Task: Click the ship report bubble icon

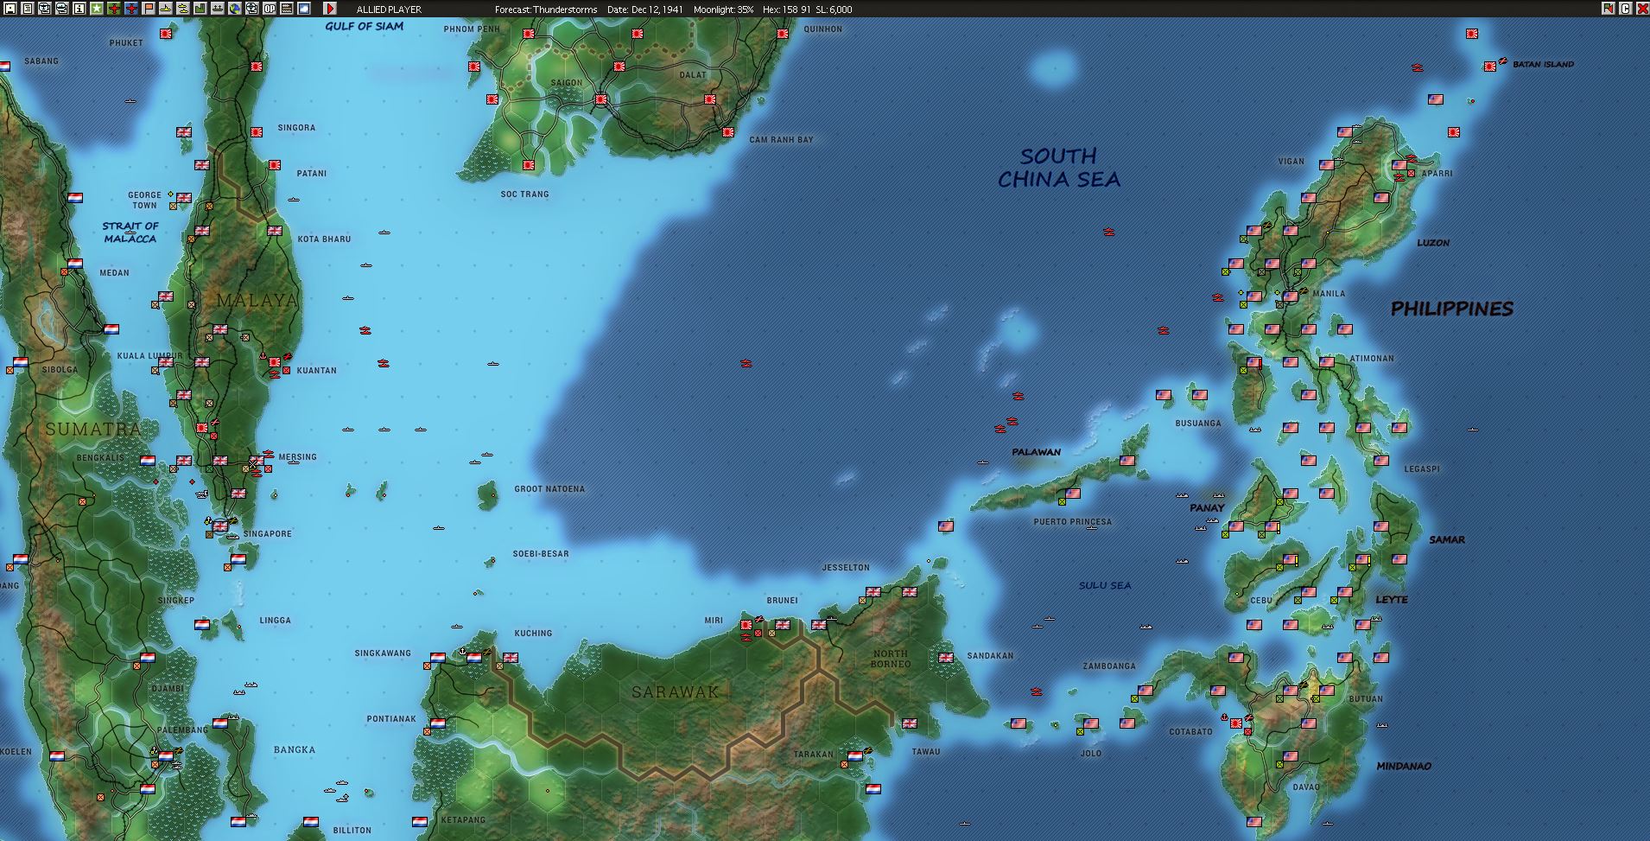Action: click(62, 9)
